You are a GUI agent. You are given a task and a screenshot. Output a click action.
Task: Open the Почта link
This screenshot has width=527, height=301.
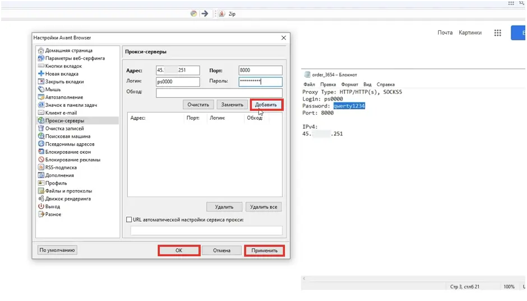pos(445,33)
